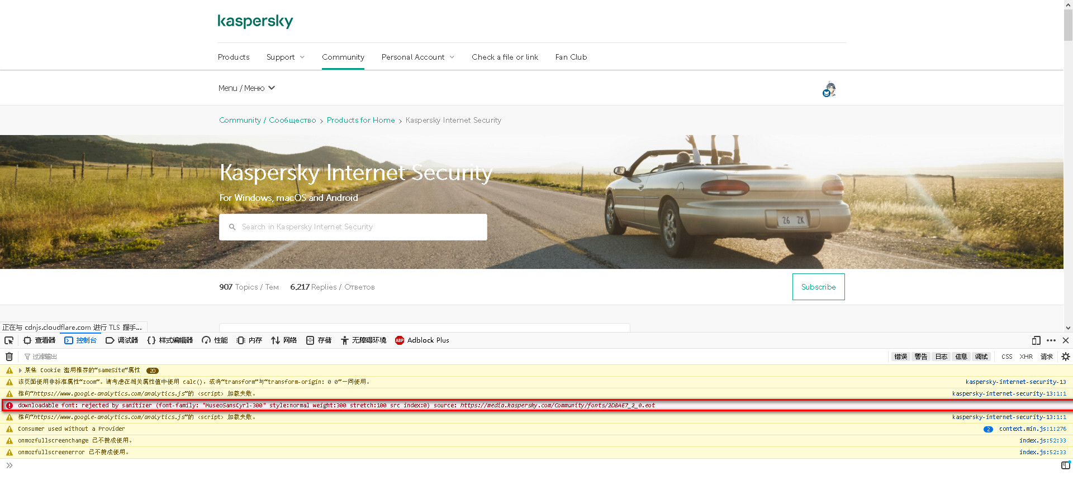Enable the CSS console filter
Viewport: 1073px width, 486px height.
pyautogui.click(x=1006, y=357)
